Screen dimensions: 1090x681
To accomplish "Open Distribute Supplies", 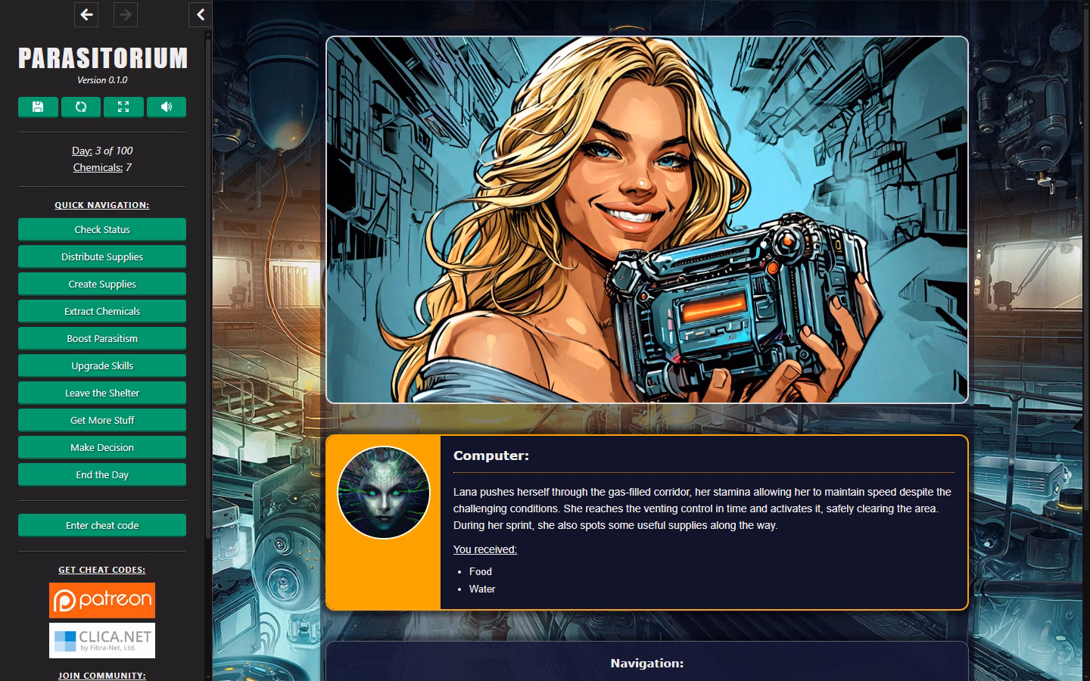I will tap(102, 257).
